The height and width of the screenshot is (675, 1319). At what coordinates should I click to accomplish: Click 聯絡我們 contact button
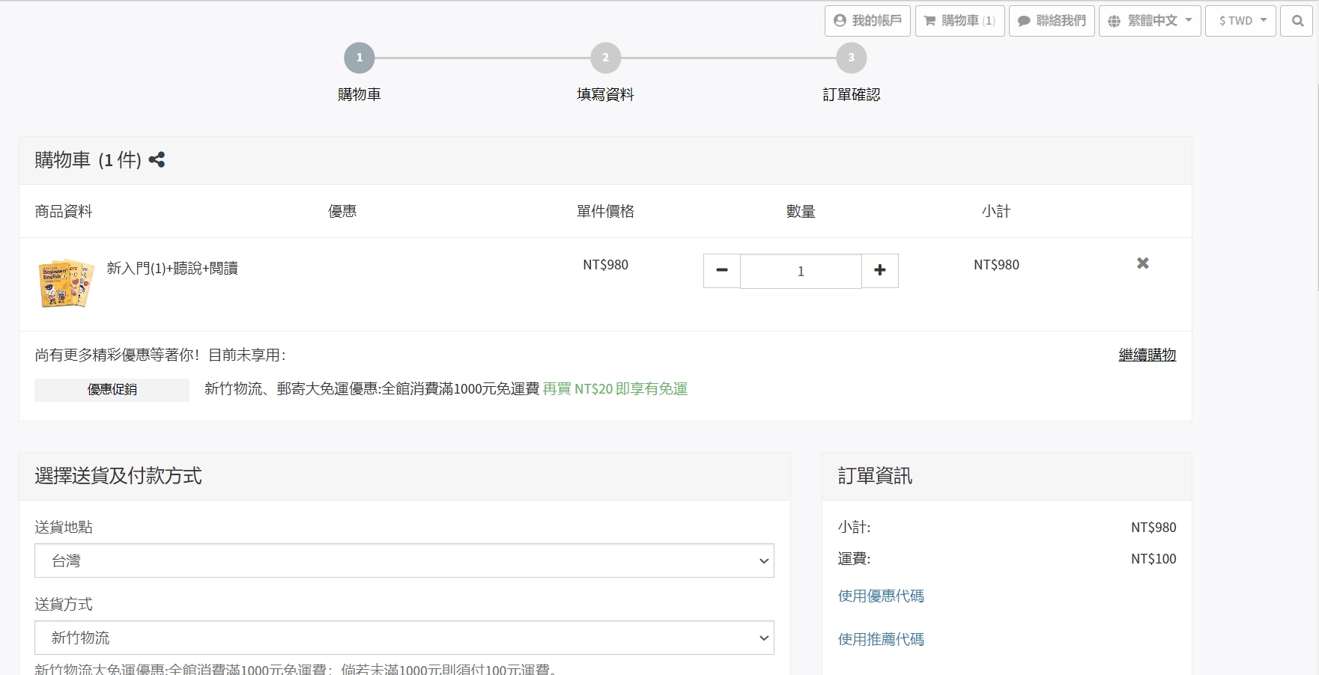1052,21
